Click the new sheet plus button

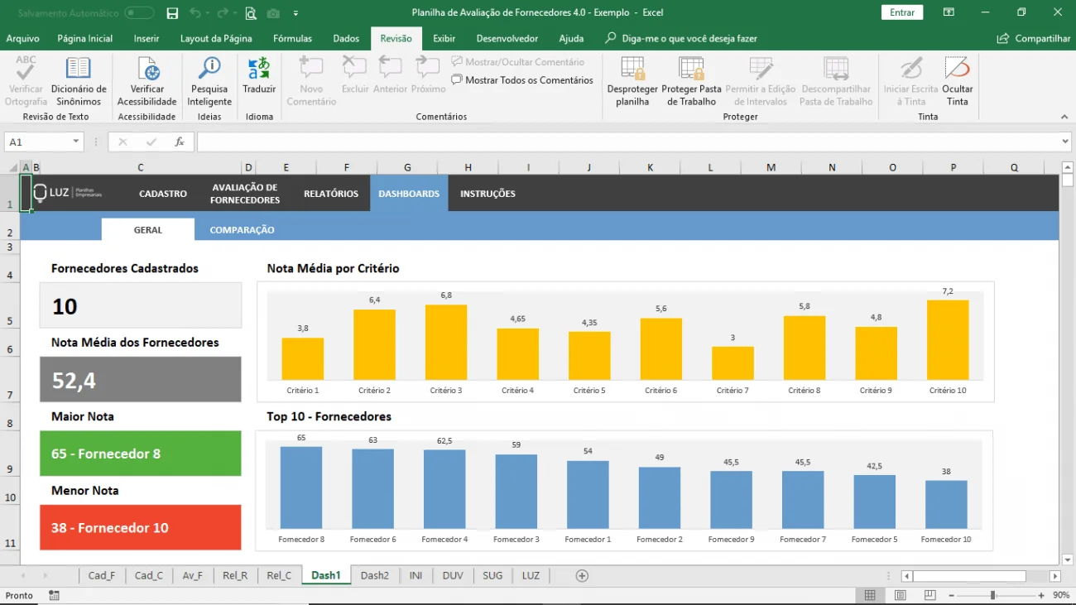(582, 575)
